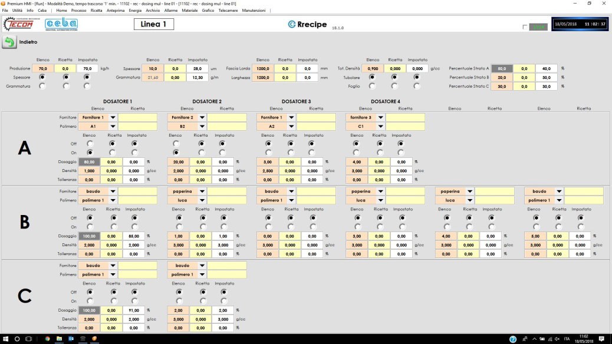Click the Linea 1 button
The image size is (612, 344).
(154, 24)
